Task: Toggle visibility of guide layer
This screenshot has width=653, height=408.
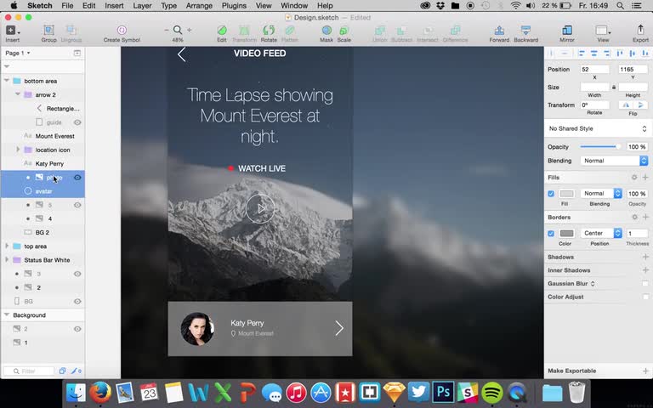Action: click(77, 122)
